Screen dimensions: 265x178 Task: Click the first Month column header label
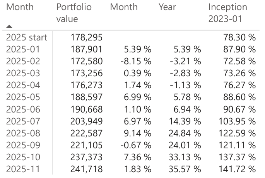20,7
